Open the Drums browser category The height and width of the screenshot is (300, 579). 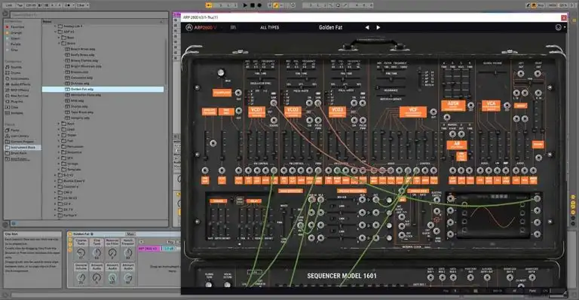coord(16,73)
